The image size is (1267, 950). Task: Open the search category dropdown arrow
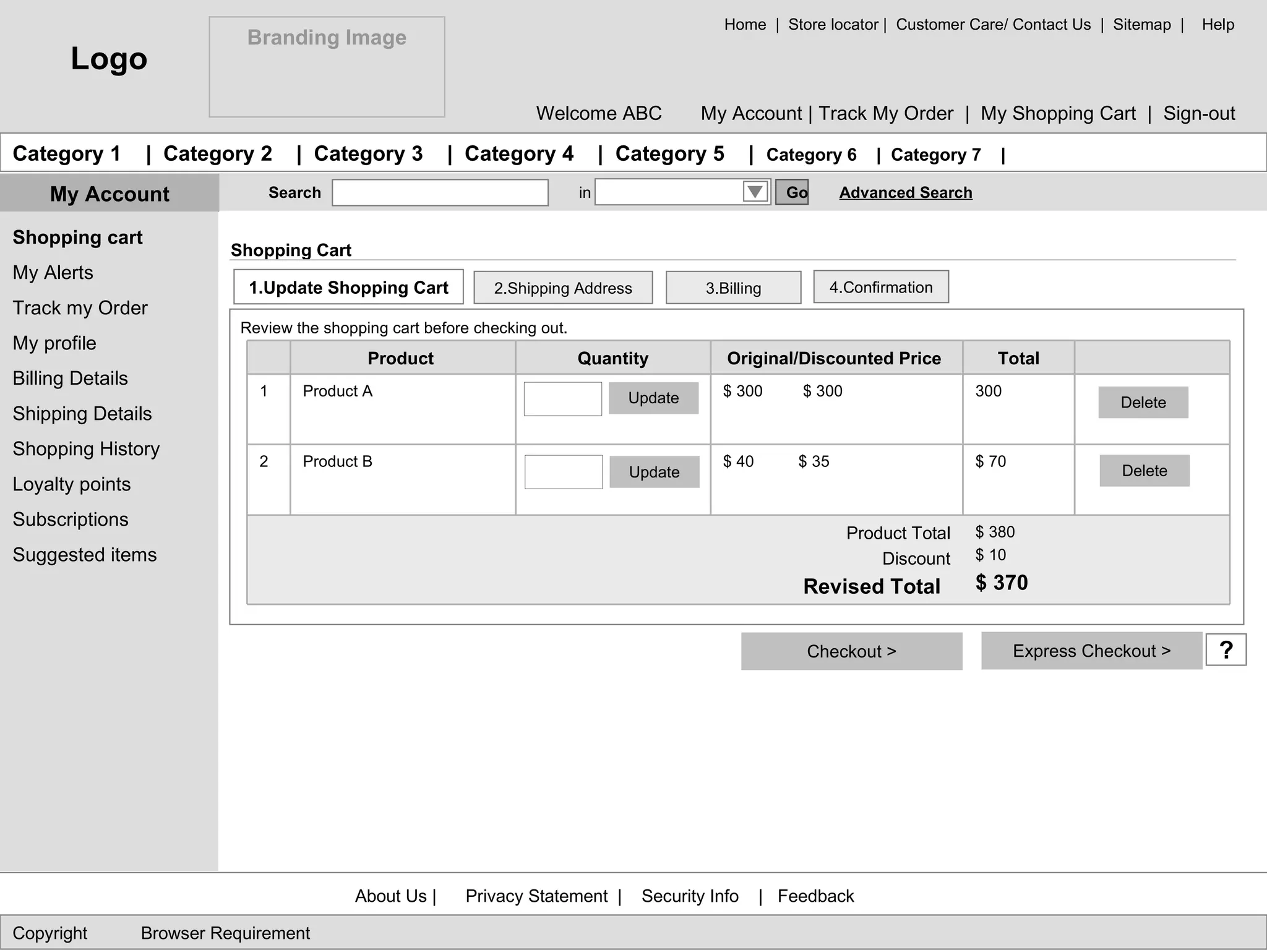[755, 192]
